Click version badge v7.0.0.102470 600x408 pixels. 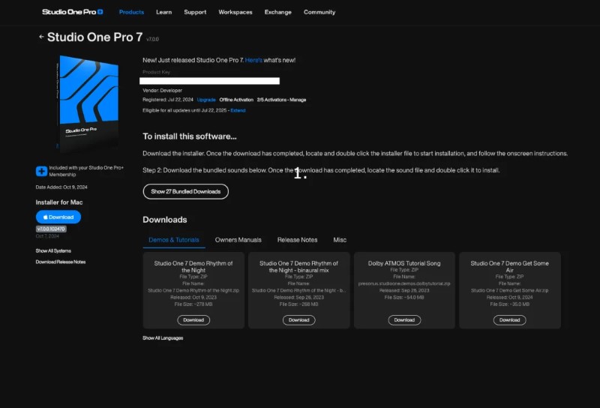click(x=51, y=229)
